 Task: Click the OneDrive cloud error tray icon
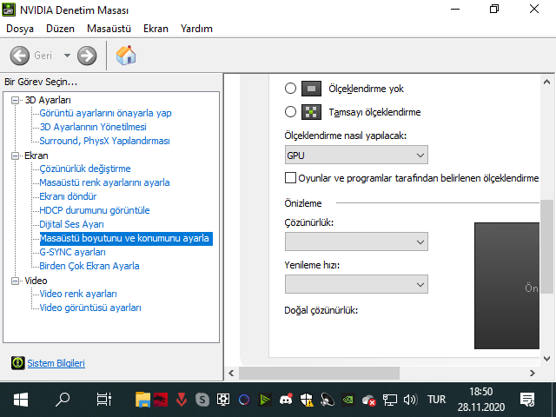click(x=368, y=400)
